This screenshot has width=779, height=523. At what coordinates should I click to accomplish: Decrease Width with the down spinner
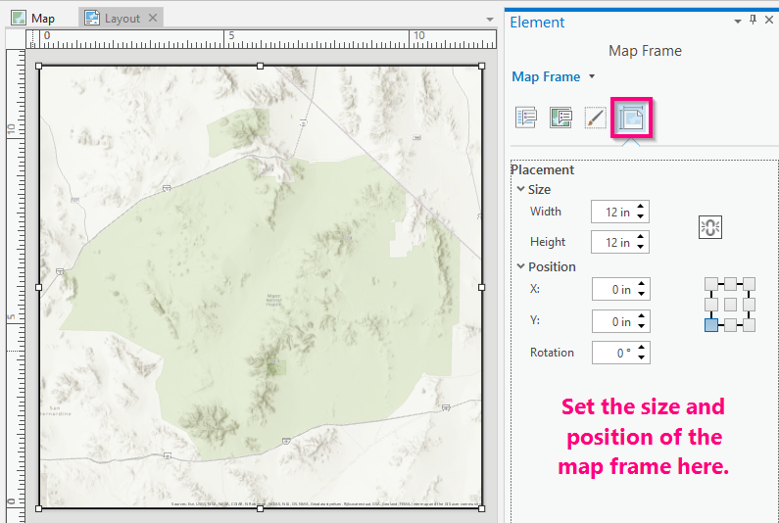coord(641,216)
